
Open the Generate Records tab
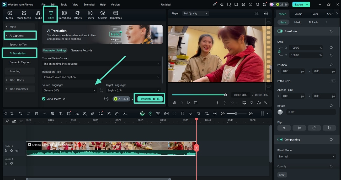[82, 50]
